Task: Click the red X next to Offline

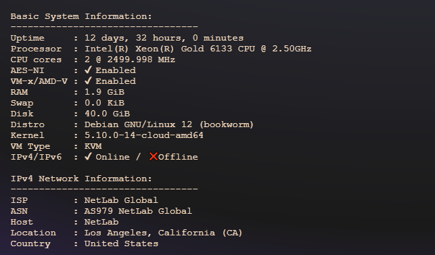Action: tap(153, 156)
